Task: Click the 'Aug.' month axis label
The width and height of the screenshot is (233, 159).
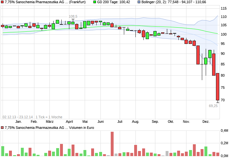Action: [135, 122]
